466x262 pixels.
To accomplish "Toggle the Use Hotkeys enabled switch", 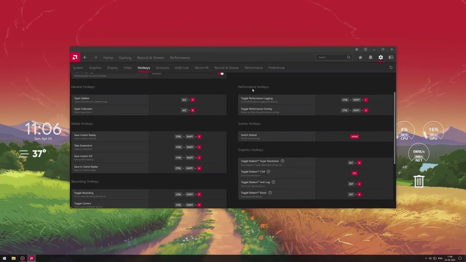I will (x=221, y=74).
